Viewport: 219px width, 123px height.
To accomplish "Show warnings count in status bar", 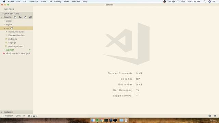I will click(35, 116).
